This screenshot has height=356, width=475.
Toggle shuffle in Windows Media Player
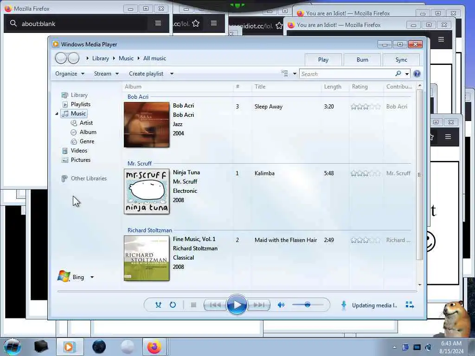[158, 305]
